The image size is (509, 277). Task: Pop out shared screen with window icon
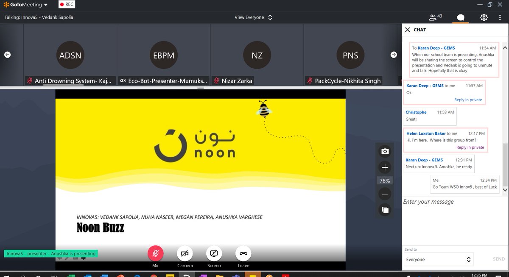click(x=385, y=210)
